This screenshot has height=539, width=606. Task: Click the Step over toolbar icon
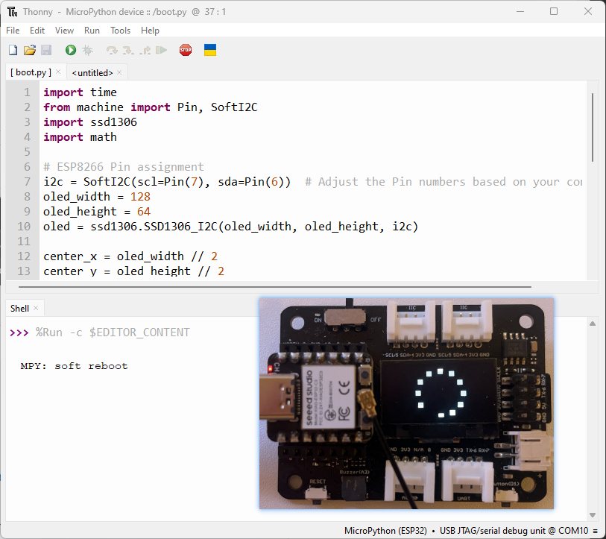(x=112, y=50)
